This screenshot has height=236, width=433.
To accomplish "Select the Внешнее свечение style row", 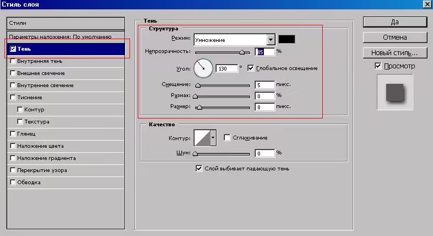I will pyautogui.click(x=66, y=73).
